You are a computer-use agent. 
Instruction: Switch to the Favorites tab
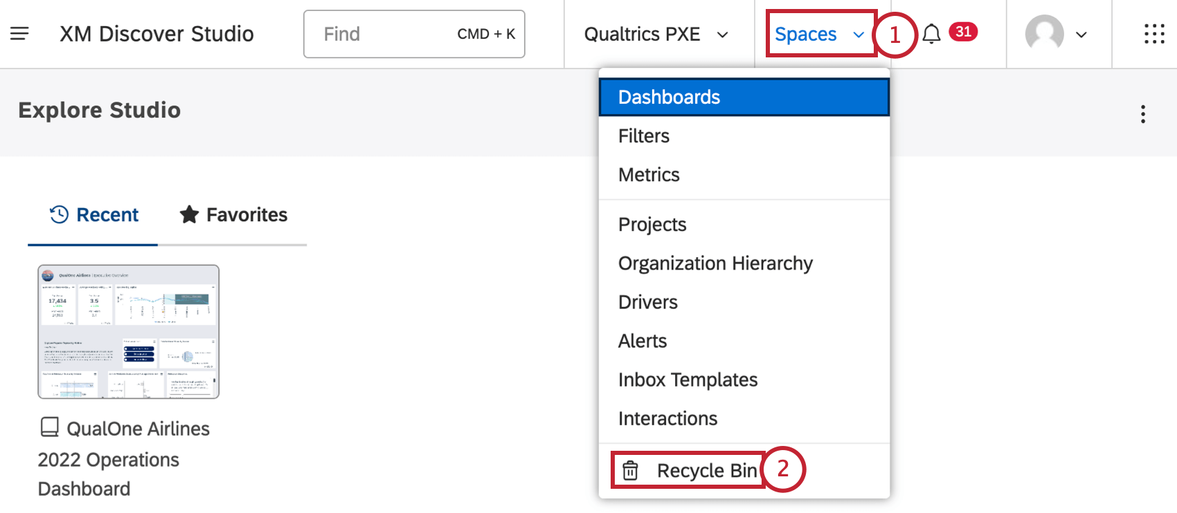coord(233,215)
